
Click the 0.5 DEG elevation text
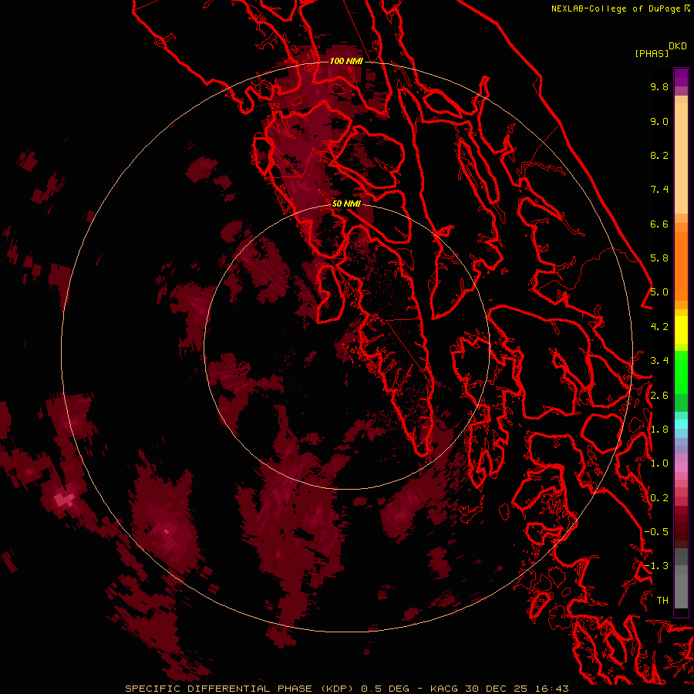click(385, 689)
